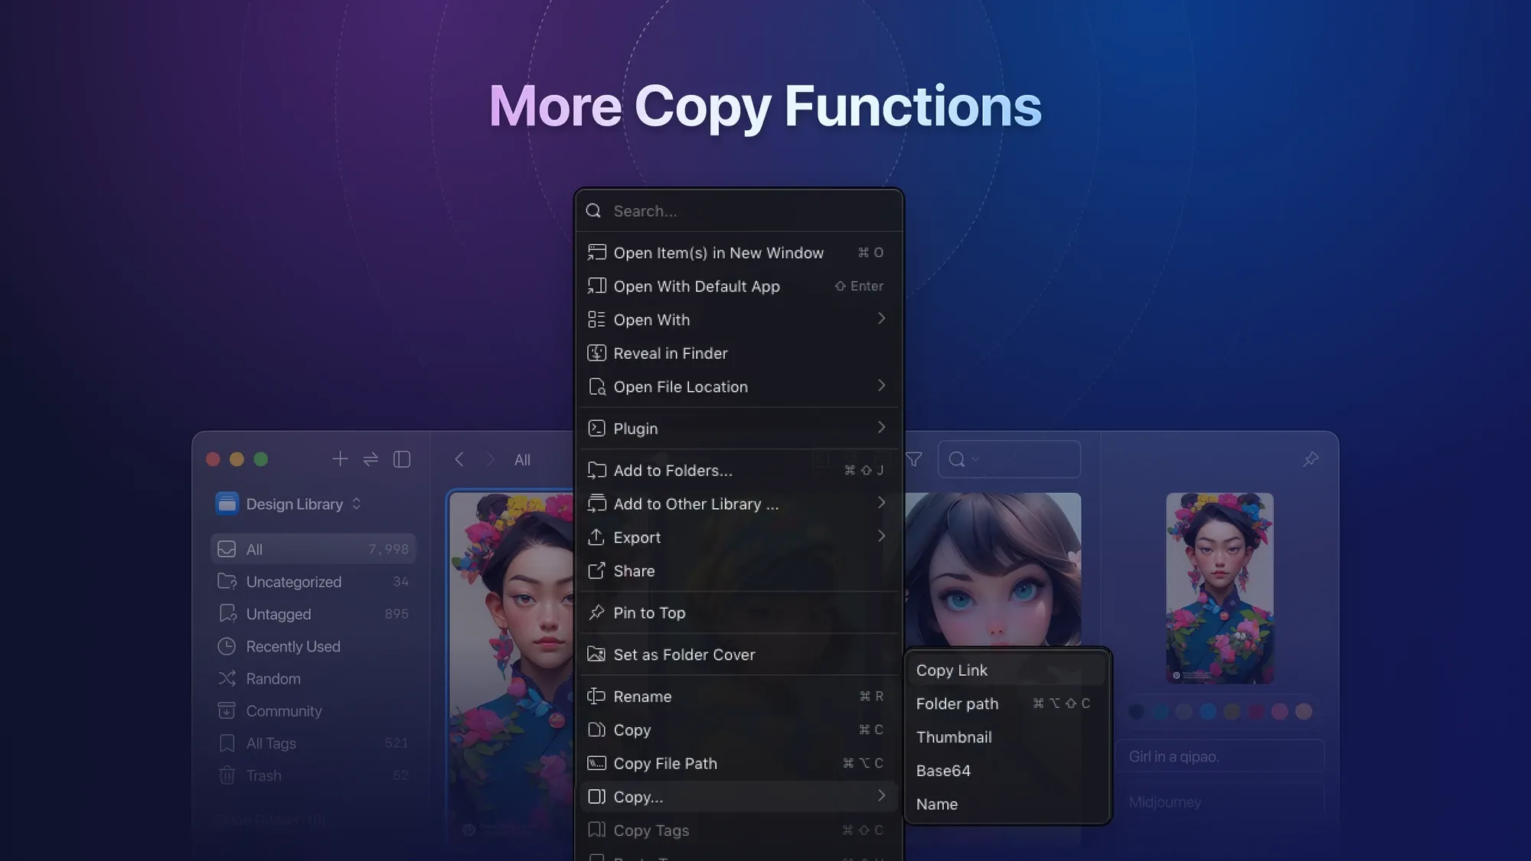Screen dimensions: 1531x861
Task: Click the Plugin terminal icon
Action: point(596,429)
